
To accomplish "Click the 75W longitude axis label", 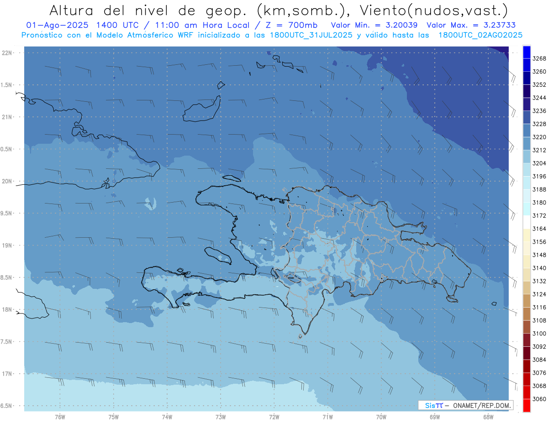I will click(114, 417).
